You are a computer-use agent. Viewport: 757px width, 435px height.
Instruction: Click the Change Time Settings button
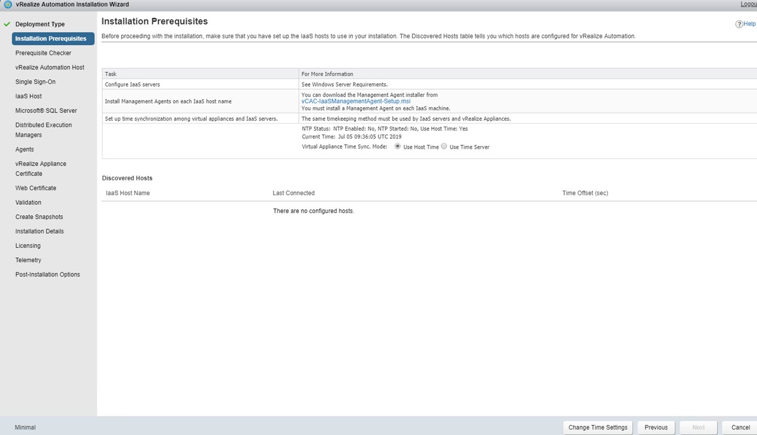(x=598, y=427)
